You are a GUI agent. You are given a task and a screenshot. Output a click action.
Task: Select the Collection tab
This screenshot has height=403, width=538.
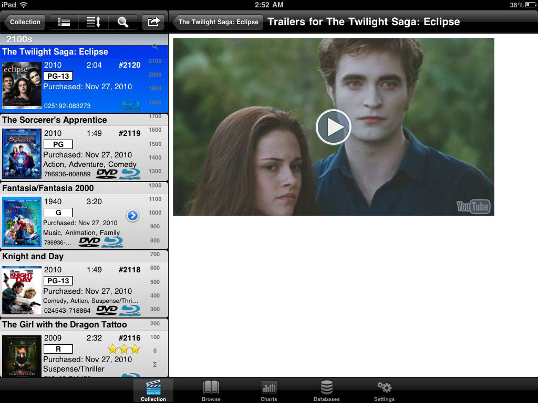point(153,391)
